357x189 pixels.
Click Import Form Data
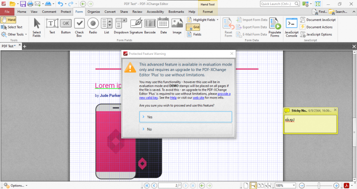[x=252, y=20]
